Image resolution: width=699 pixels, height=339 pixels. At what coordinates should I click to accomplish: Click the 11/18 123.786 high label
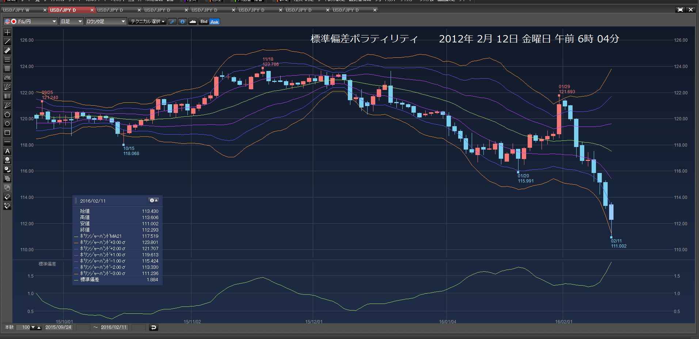coord(270,62)
